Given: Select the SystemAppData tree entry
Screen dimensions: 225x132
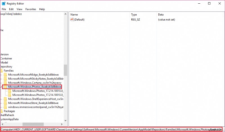Looking at the screenshot, I should tap(9, 119).
